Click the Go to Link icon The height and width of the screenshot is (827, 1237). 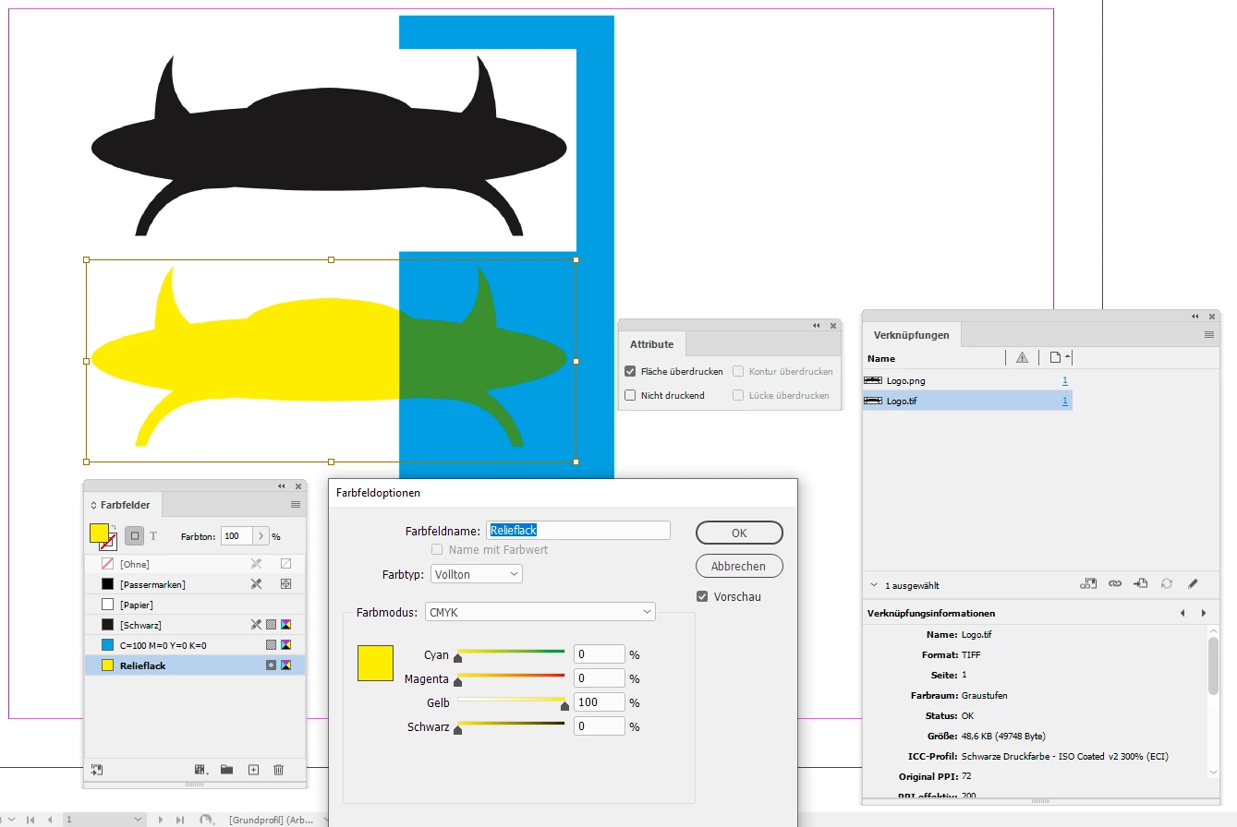pyautogui.click(x=1141, y=583)
